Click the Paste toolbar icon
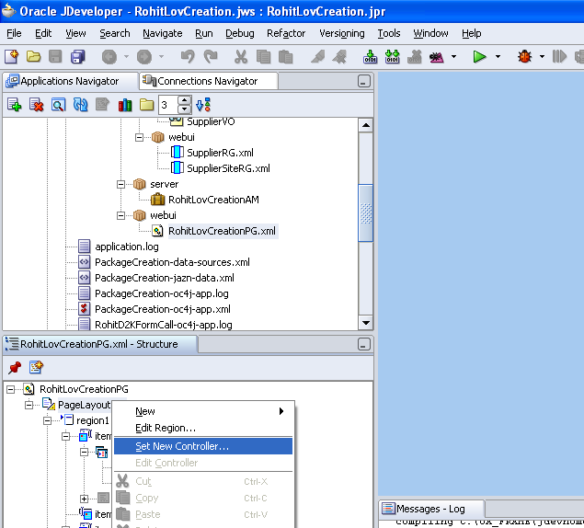584x528 pixels. point(286,57)
